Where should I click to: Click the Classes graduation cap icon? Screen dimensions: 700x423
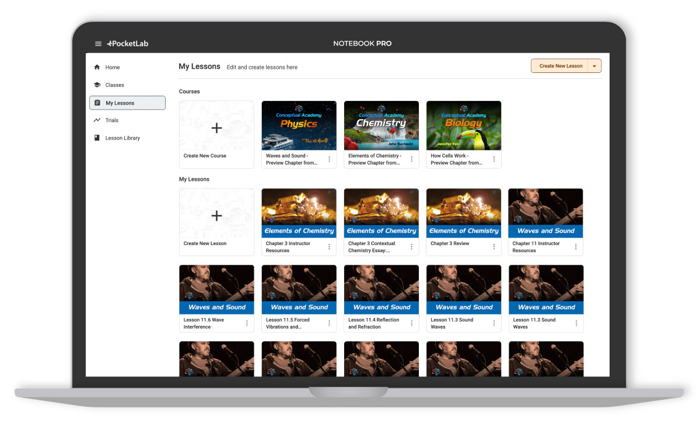point(97,85)
